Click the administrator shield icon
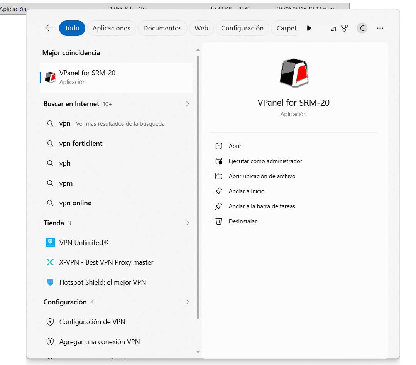 pyautogui.click(x=218, y=161)
